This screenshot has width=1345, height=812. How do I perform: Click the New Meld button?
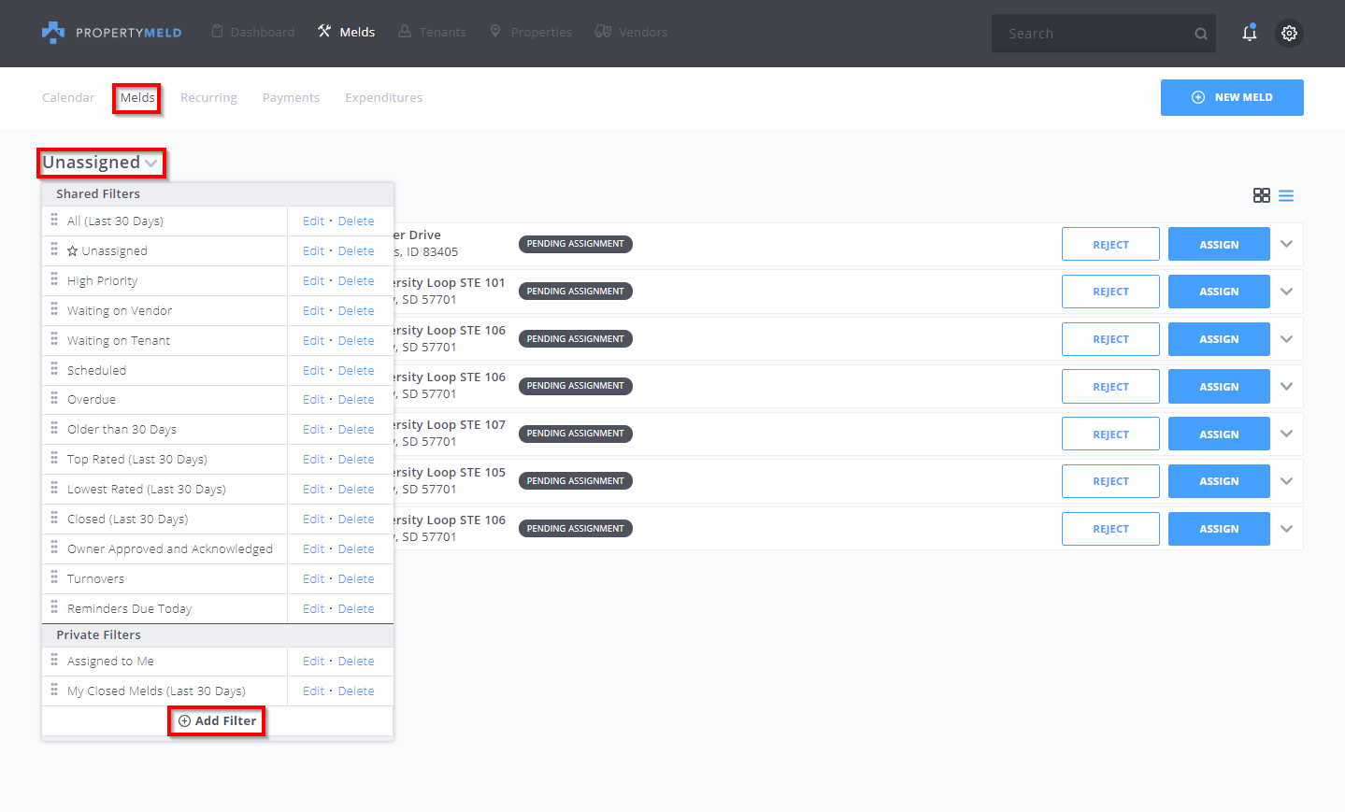[1231, 97]
